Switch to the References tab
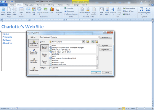The width and height of the screenshot is (154, 110). click(41, 5)
